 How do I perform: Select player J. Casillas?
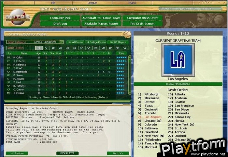point(67,93)
